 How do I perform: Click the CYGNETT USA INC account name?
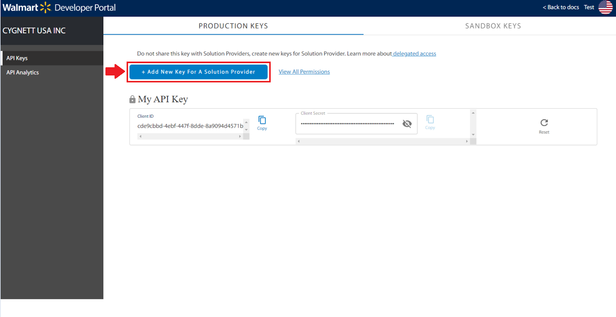(x=34, y=31)
